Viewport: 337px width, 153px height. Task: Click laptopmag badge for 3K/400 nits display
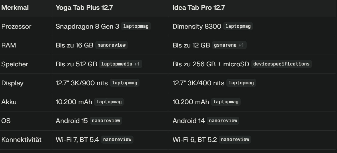pos(241,83)
